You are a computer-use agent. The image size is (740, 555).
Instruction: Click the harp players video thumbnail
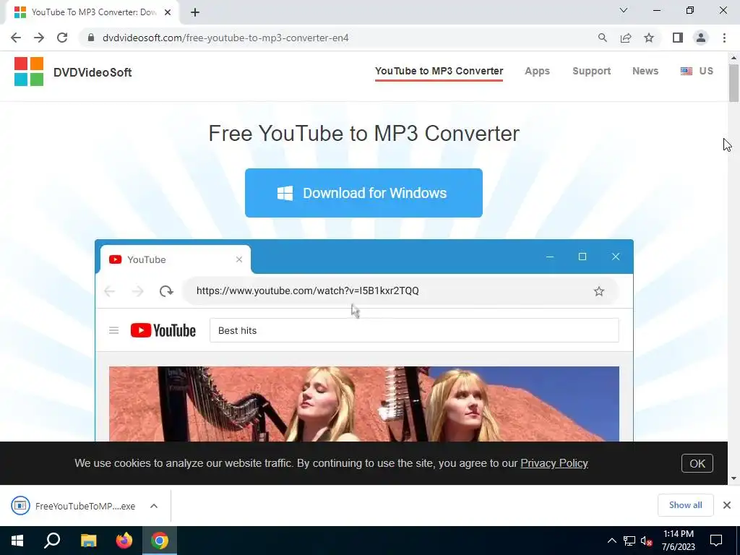coord(364,404)
